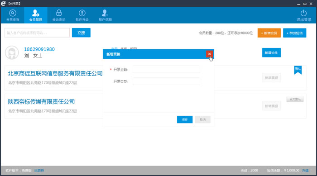Image resolution: width=317 pixels, height=176 pixels.
Task: Maximize the e开票 window
Action: tap(305, 4)
